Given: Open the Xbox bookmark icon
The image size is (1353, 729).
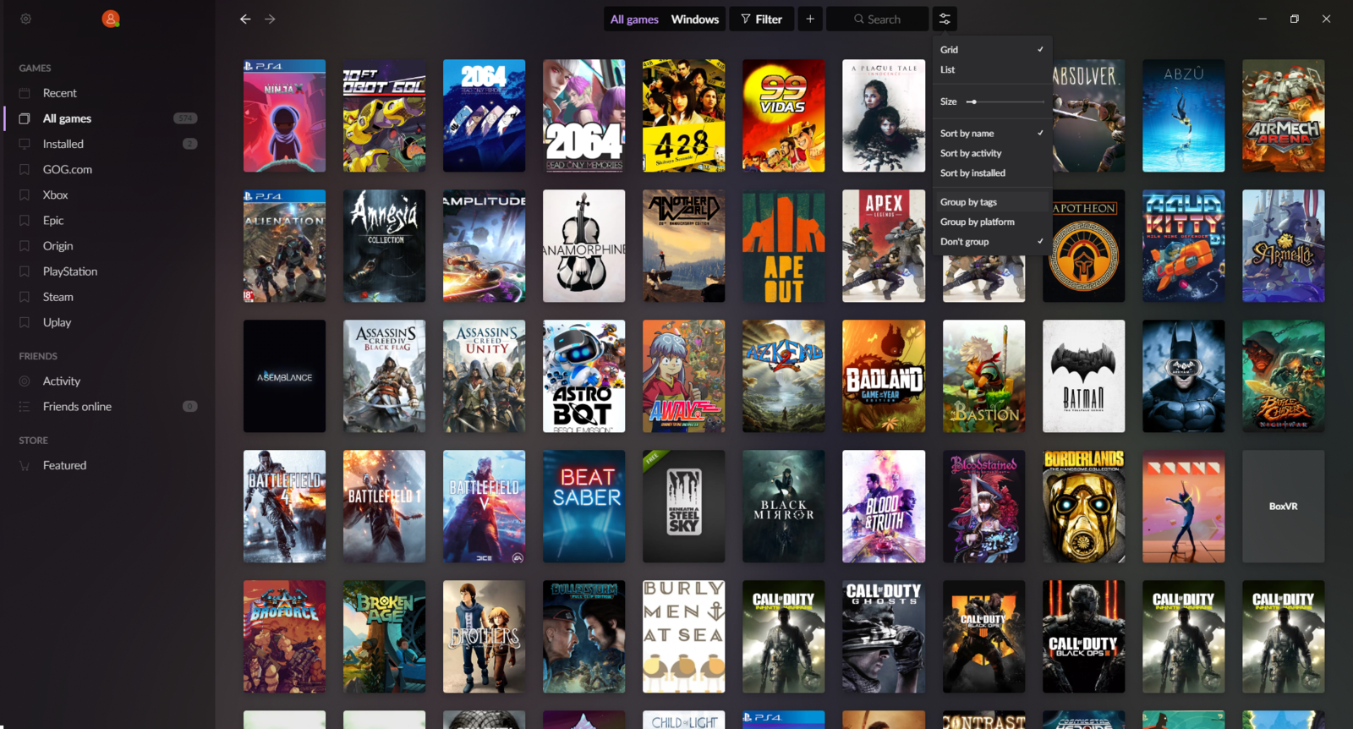Looking at the screenshot, I should point(25,195).
